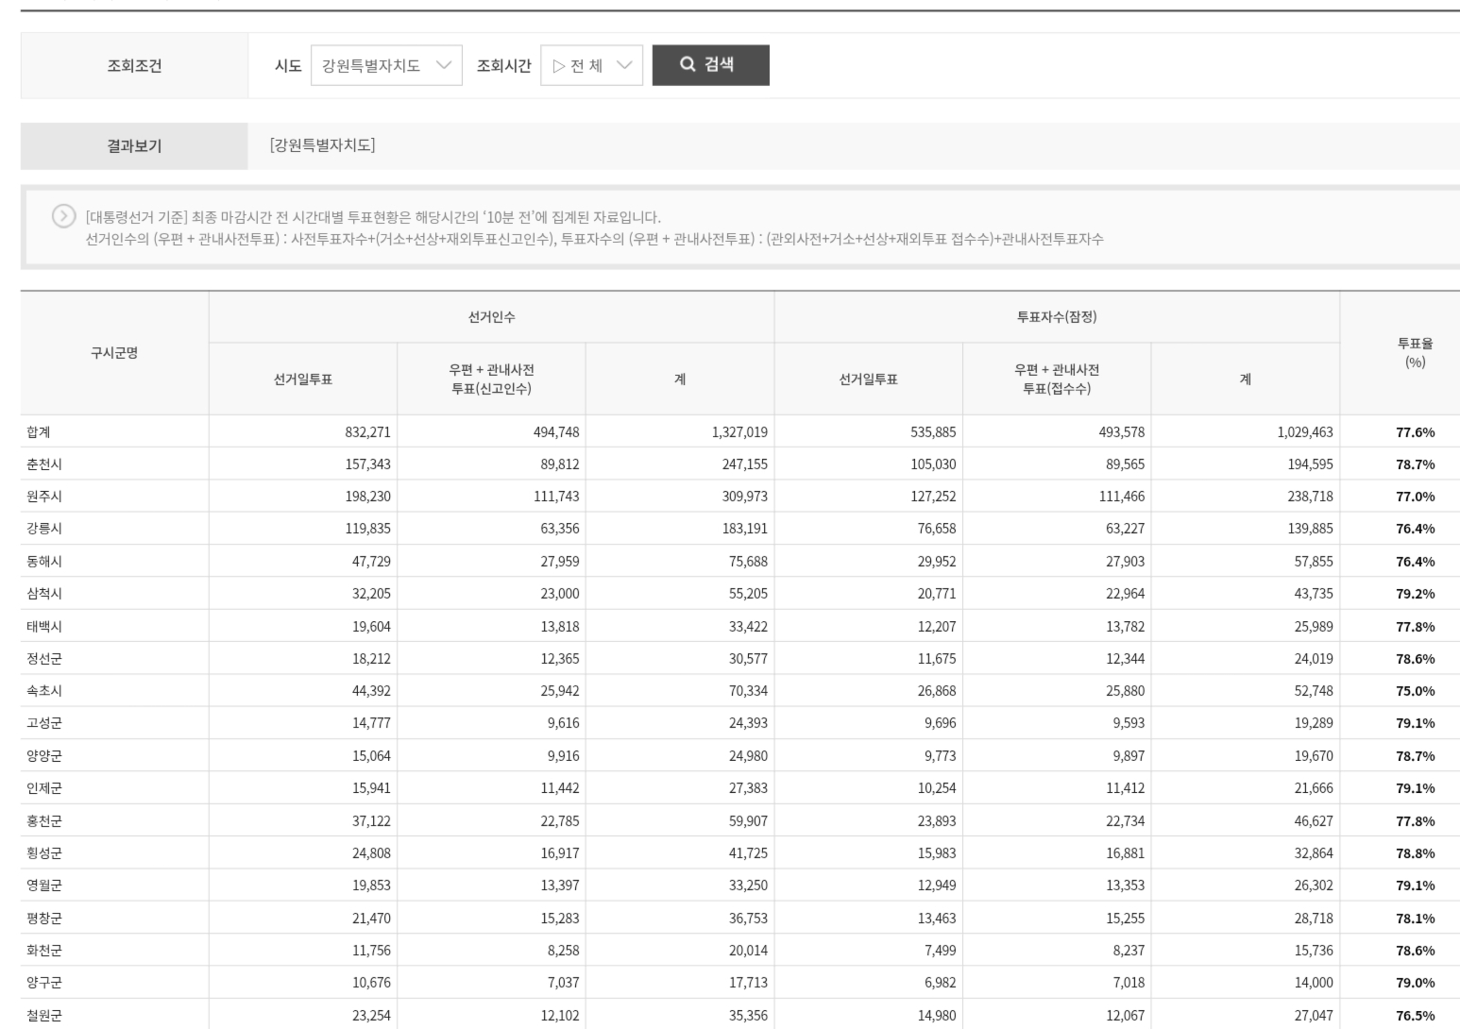
Task: Click the 투표율(%) column header
Action: click(1414, 353)
